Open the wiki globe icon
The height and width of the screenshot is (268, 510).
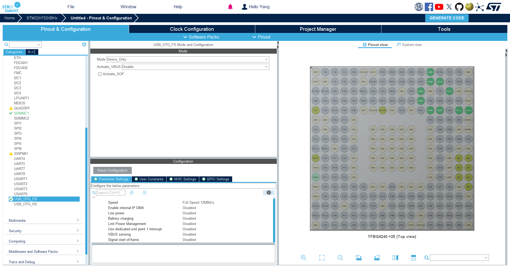click(x=469, y=7)
